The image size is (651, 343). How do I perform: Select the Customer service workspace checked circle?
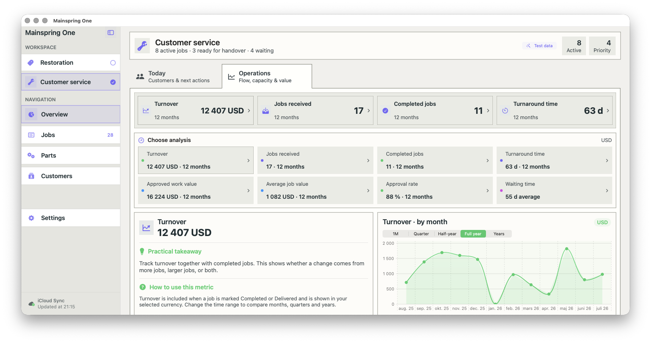point(113,82)
